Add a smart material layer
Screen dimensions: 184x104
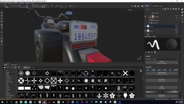coord(173,9)
